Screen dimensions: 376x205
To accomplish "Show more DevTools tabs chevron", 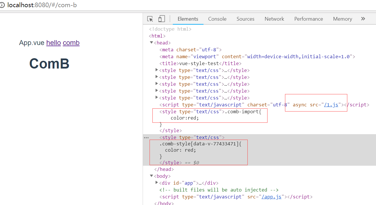I will (363, 19).
